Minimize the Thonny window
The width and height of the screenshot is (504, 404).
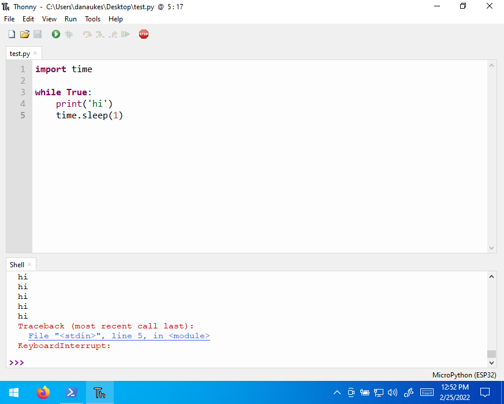[x=436, y=6]
